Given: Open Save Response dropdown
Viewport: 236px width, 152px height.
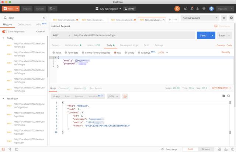Looking at the screenshot, I should tap(221, 88).
